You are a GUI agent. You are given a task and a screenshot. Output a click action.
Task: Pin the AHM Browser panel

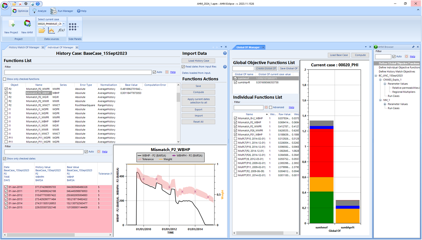tap(413, 47)
